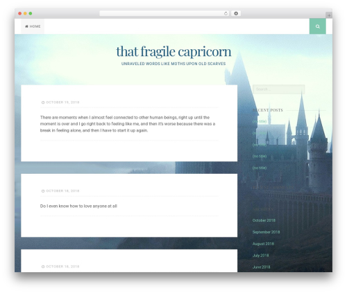The height and width of the screenshot is (293, 347).
Task: Click the last '(no title)' recent post
Action: tap(260, 168)
